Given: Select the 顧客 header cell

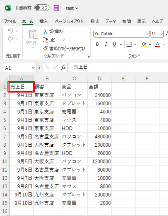Looking at the screenshot, I should point(47,87).
